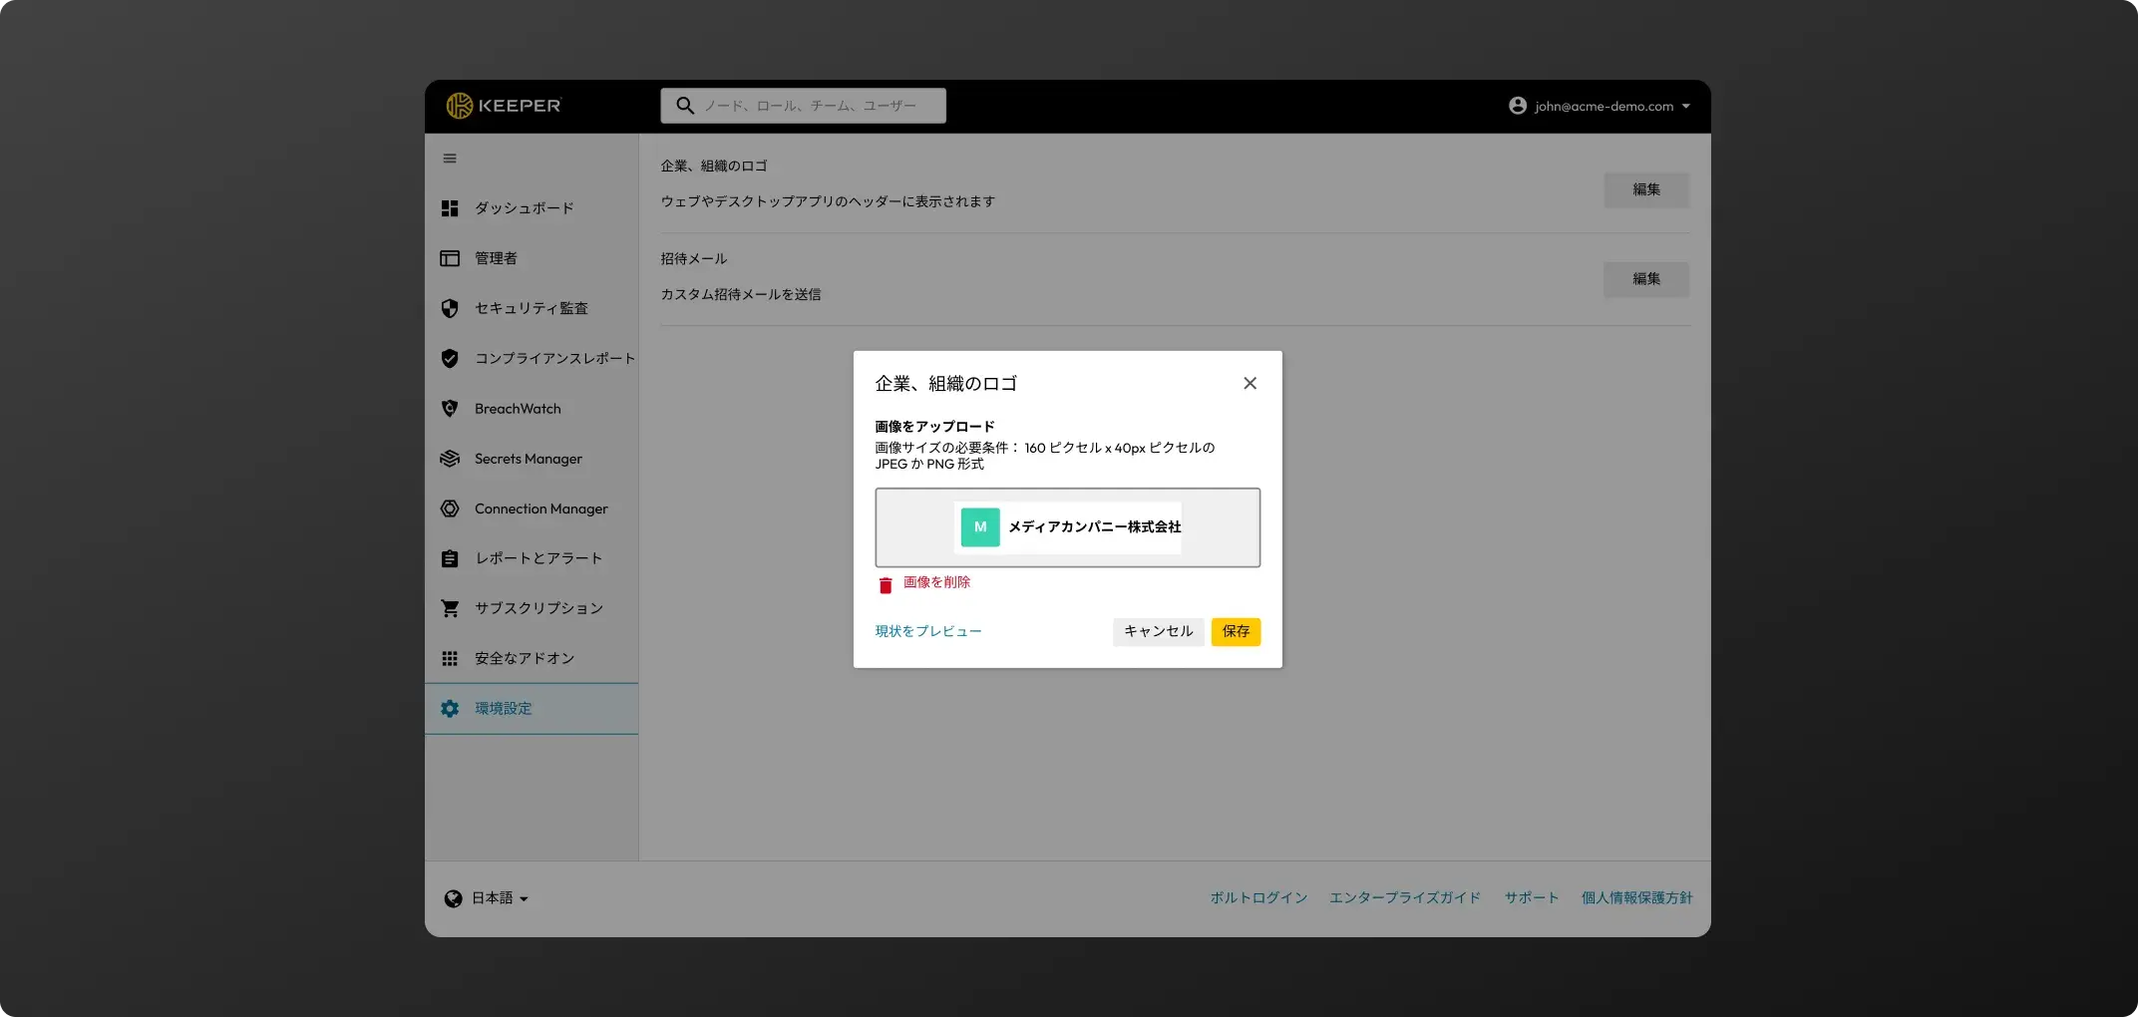Select Connection Manager label

point(541,508)
